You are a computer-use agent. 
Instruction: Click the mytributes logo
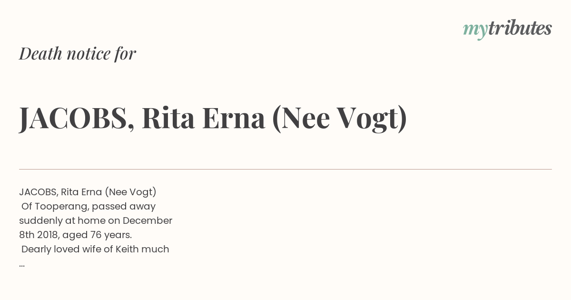(x=507, y=30)
